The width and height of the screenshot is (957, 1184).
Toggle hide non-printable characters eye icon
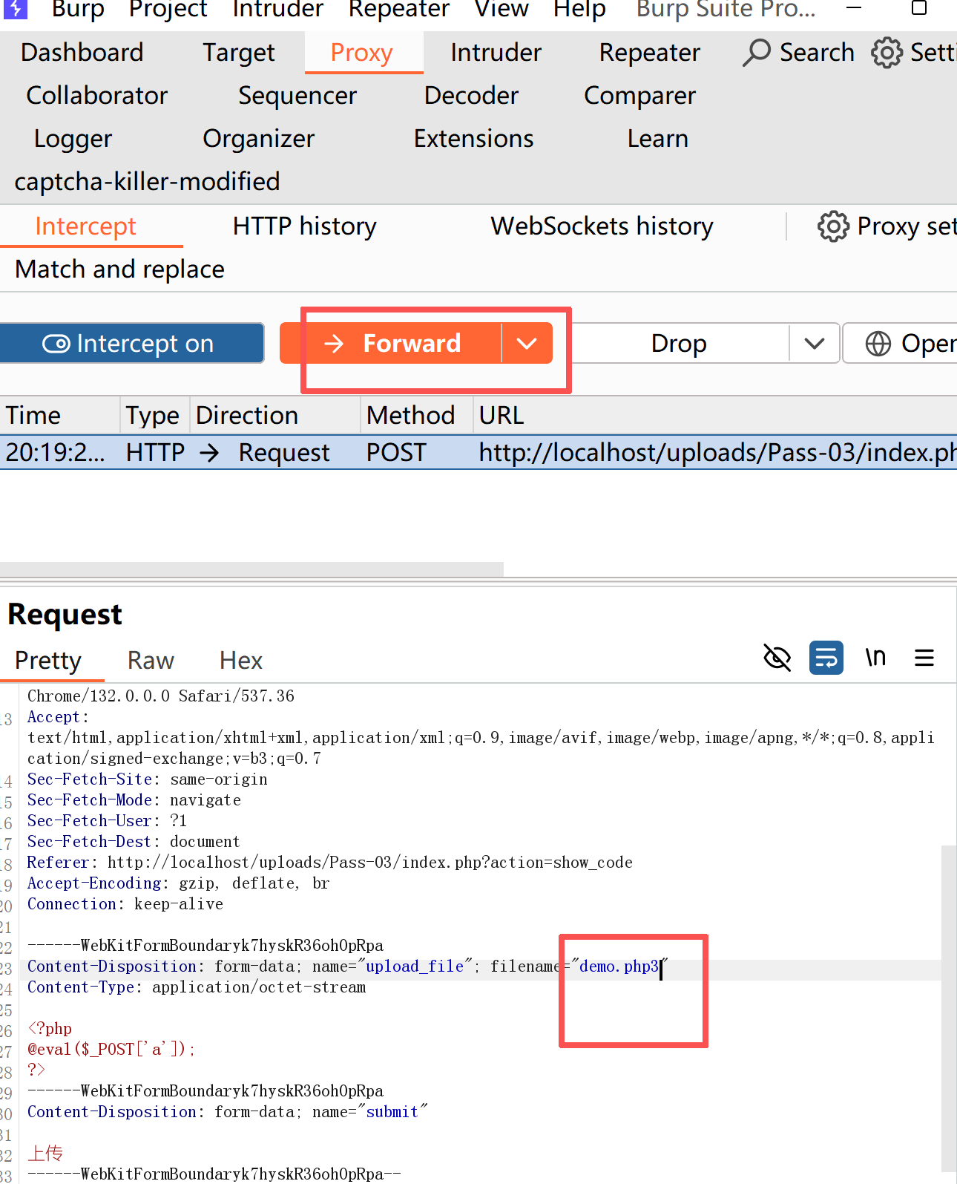(x=777, y=658)
